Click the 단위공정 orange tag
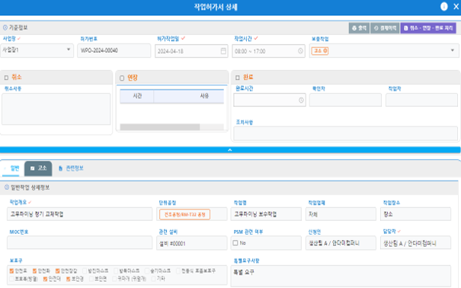Viewport: 461px width, 288px height. click(x=184, y=214)
